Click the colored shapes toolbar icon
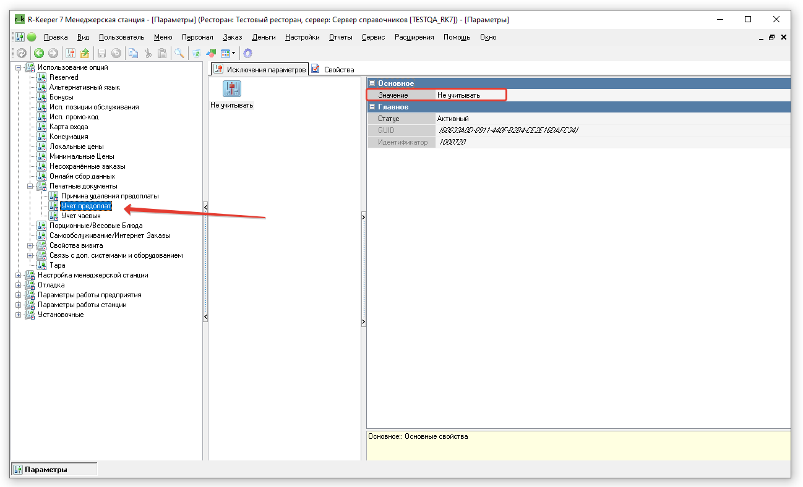This screenshot has width=803, height=487. [211, 53]
